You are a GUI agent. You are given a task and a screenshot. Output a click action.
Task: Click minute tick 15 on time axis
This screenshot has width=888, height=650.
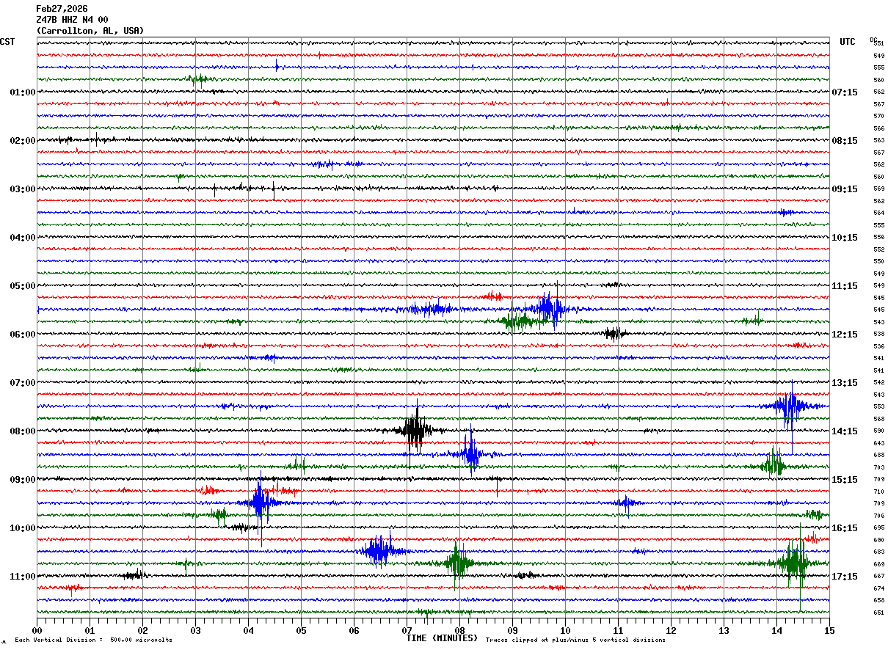click(x=829, y=630)
